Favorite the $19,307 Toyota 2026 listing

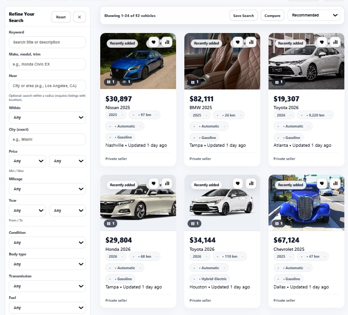(x=322, y=42)
